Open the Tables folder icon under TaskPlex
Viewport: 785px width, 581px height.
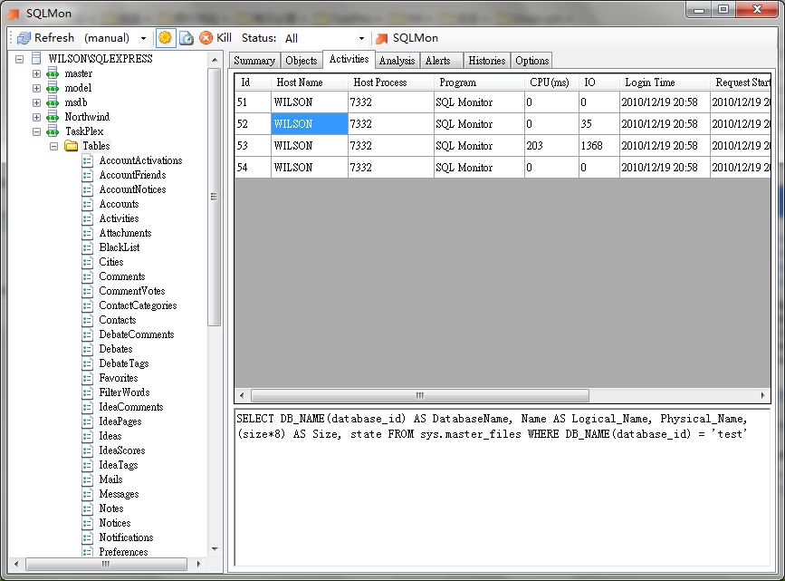72,145
